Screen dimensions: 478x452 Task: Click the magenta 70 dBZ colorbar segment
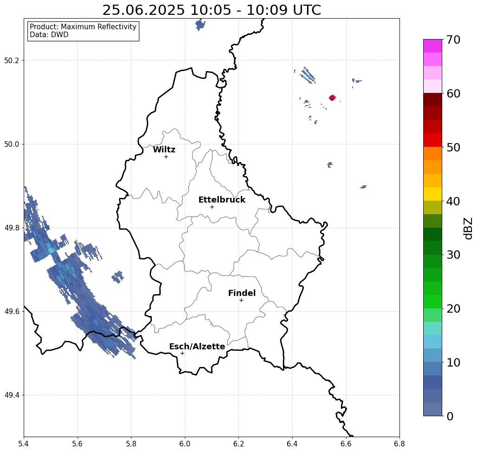click(432, 46)
